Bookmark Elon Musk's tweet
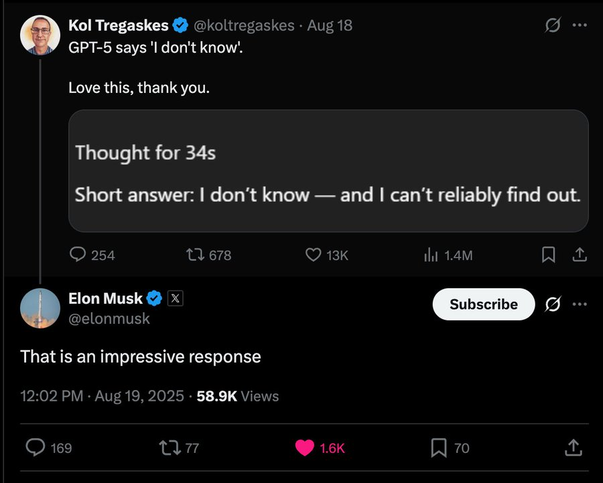Image resolution: width=603 pixels, height=483 pixels. pos(439,448)
